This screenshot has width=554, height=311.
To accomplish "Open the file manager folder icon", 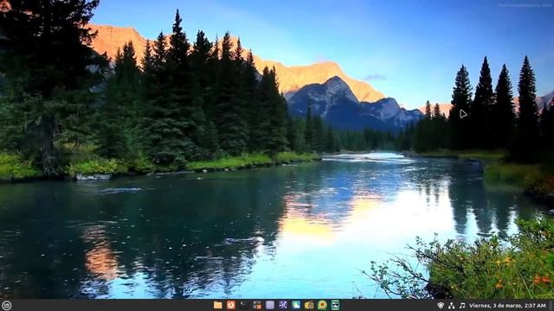I will (217, 305).
